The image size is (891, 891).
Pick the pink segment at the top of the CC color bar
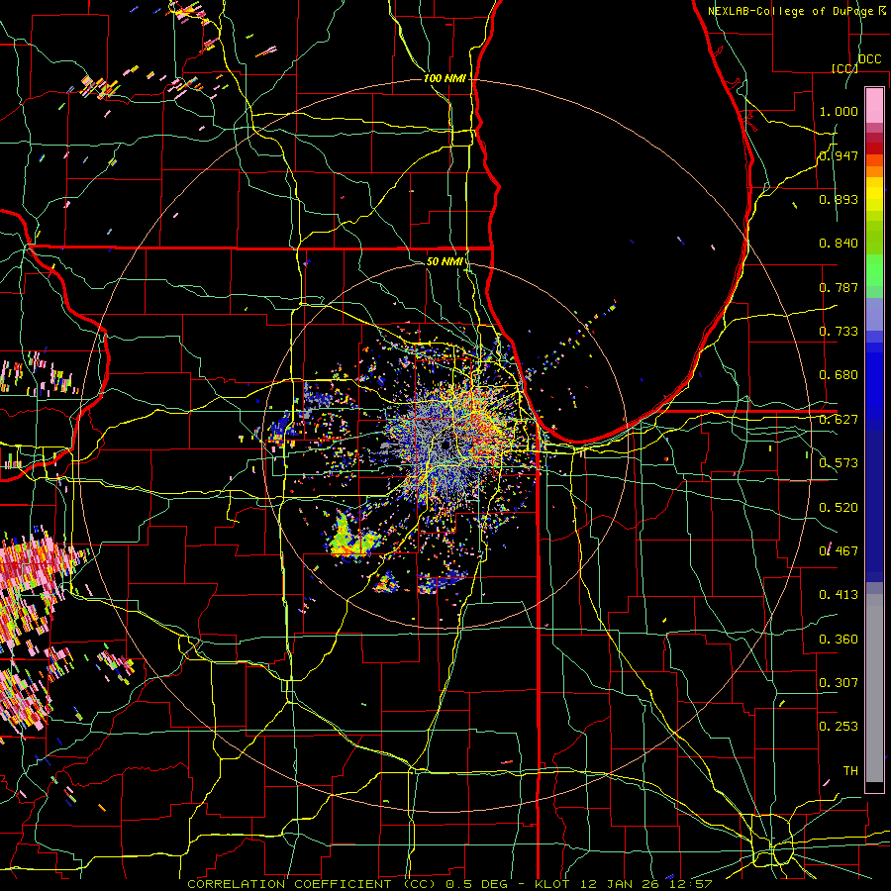click(x=874, y=105)
